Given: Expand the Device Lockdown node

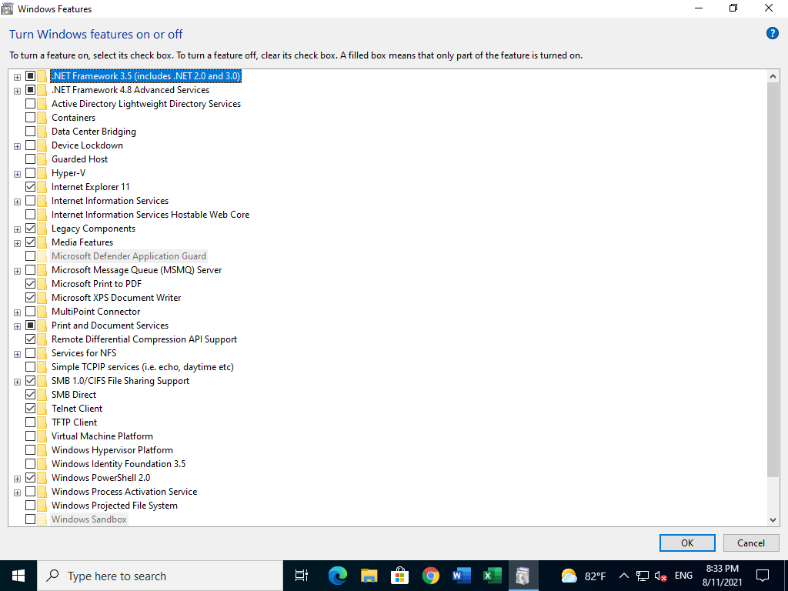Looking at the screenshot, I should tap(17, 146).
